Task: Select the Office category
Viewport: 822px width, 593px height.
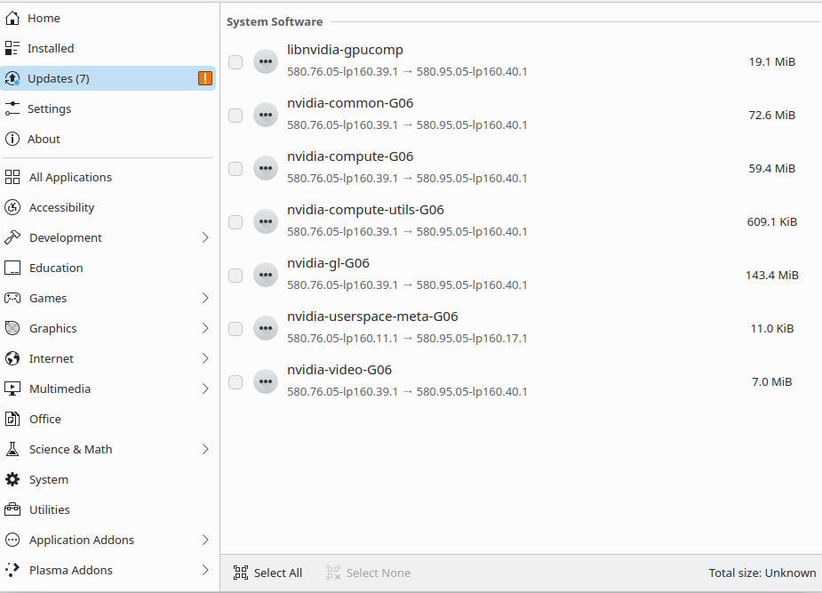Action: (45, 419)
